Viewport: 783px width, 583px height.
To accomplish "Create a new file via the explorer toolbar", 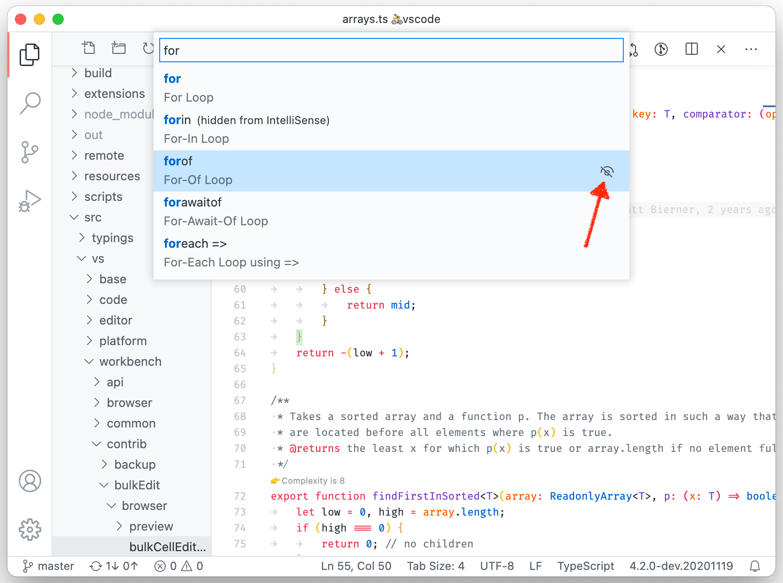I will pyautogui.click(x=89, y=48).
